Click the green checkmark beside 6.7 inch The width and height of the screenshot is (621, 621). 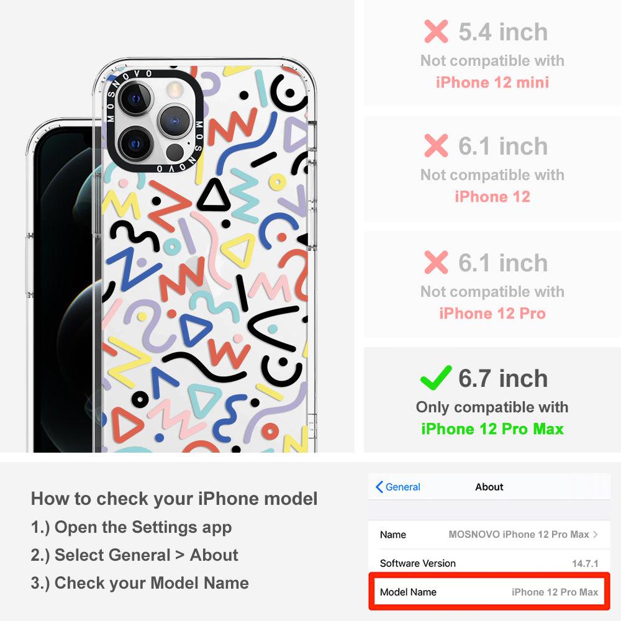tap(436, 378)
